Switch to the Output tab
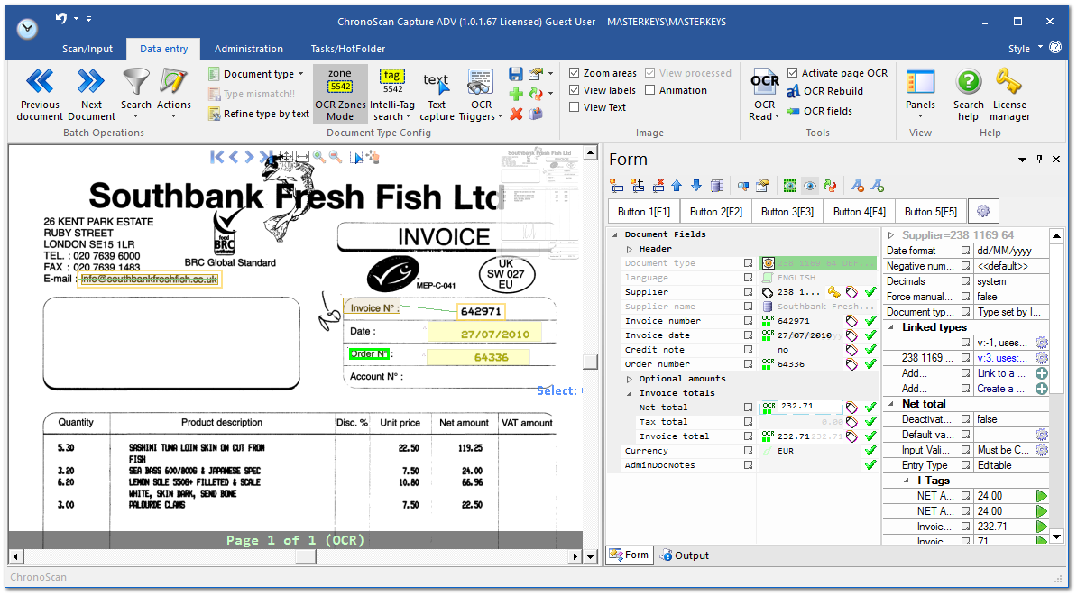The width and height of the screenshot is (1077, 596). 684,555
